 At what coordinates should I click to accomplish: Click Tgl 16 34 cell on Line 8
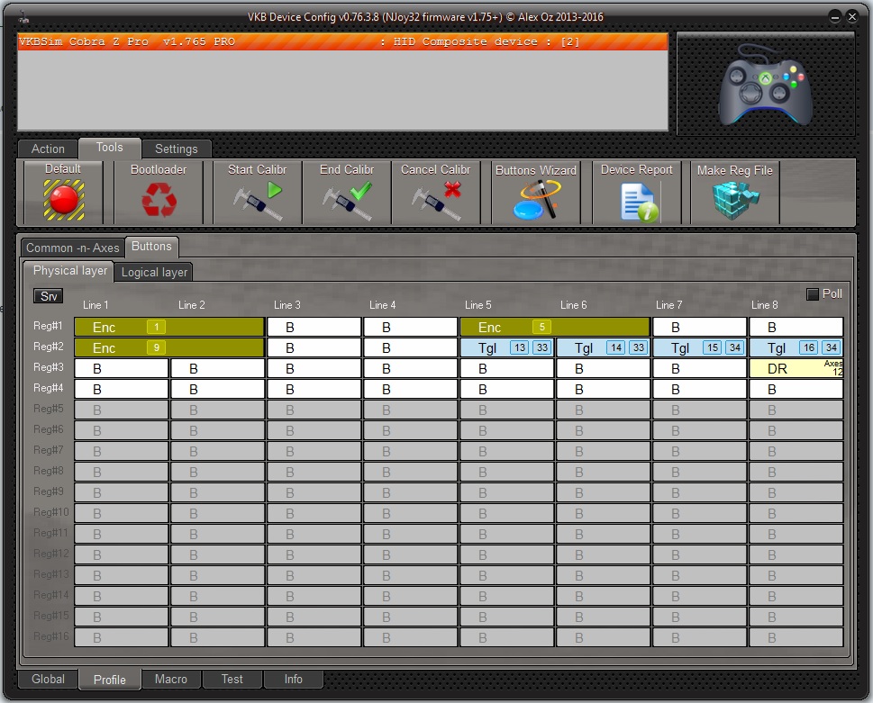796,347
